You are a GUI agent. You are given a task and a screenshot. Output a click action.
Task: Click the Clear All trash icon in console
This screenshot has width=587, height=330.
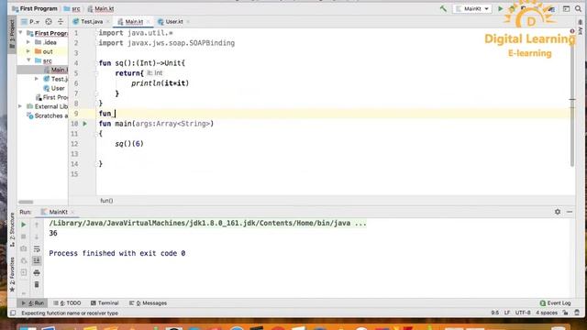click(37, 285)
